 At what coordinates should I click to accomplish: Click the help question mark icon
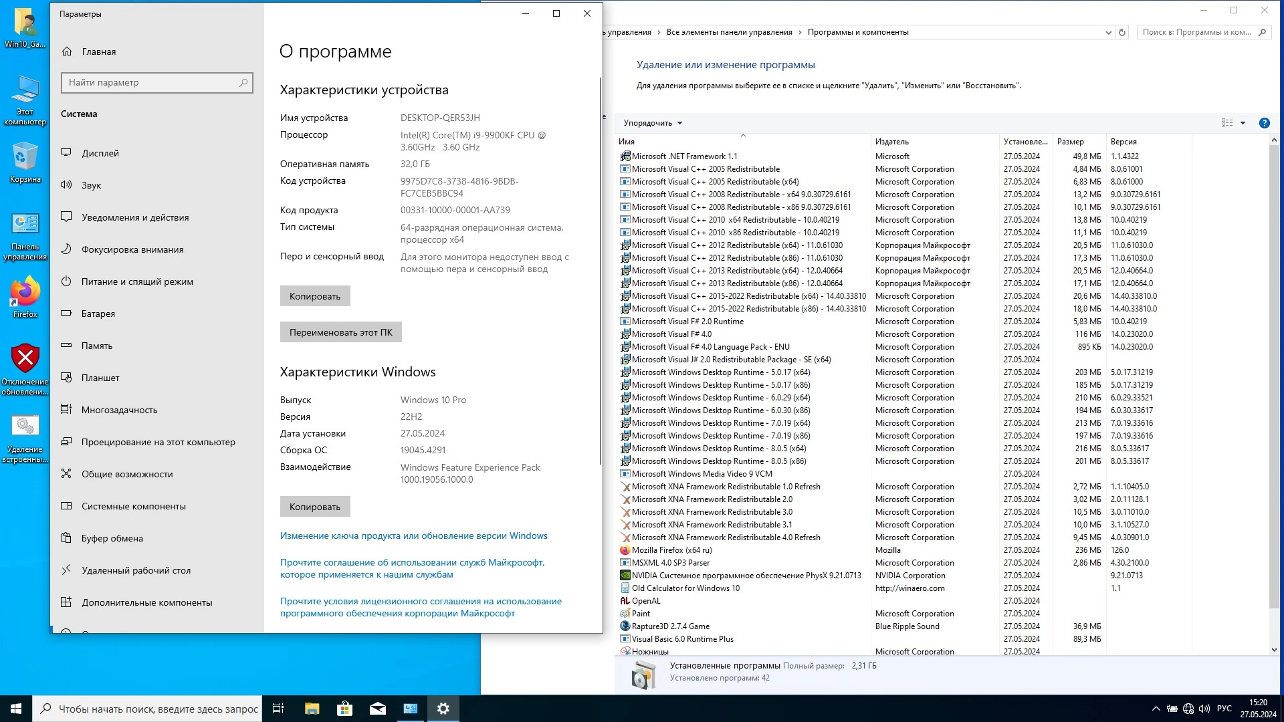(x=1264, y=123)
